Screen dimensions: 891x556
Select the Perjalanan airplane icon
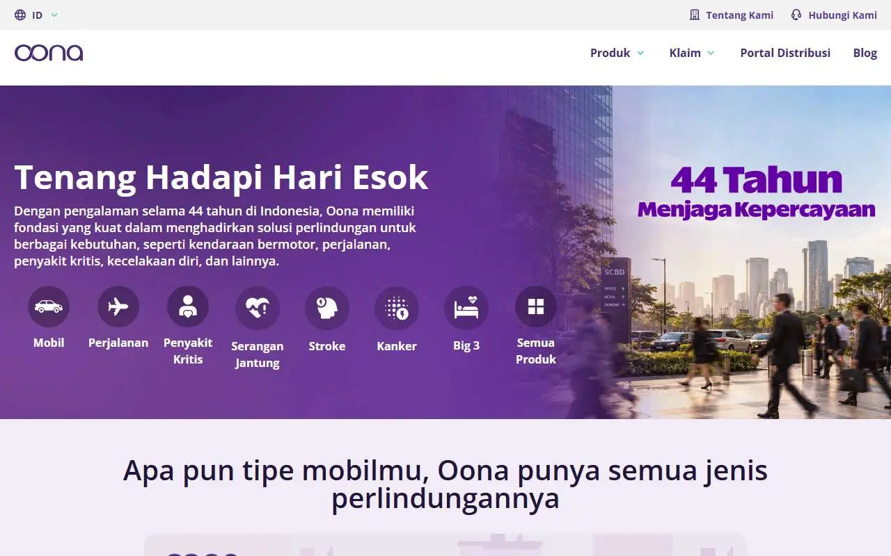click(118, 306)
